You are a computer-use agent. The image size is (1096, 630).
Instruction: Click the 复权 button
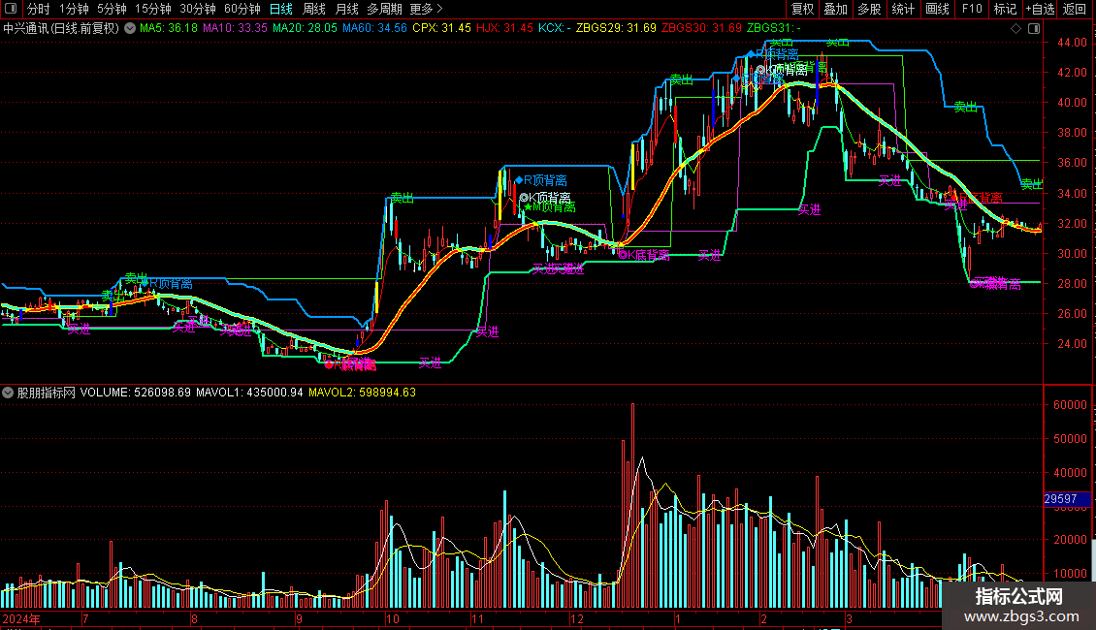tap(802, 9)
